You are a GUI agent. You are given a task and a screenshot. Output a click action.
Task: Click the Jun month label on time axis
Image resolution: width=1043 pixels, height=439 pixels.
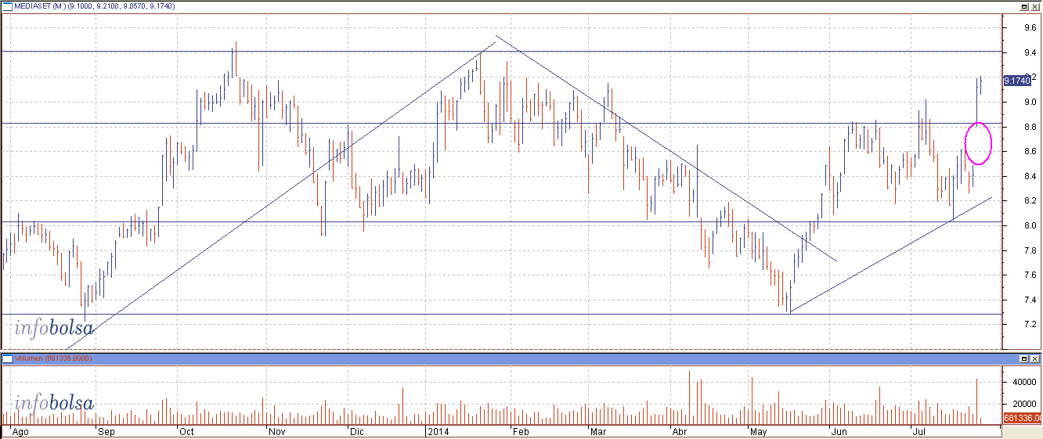tap(840, 431)
